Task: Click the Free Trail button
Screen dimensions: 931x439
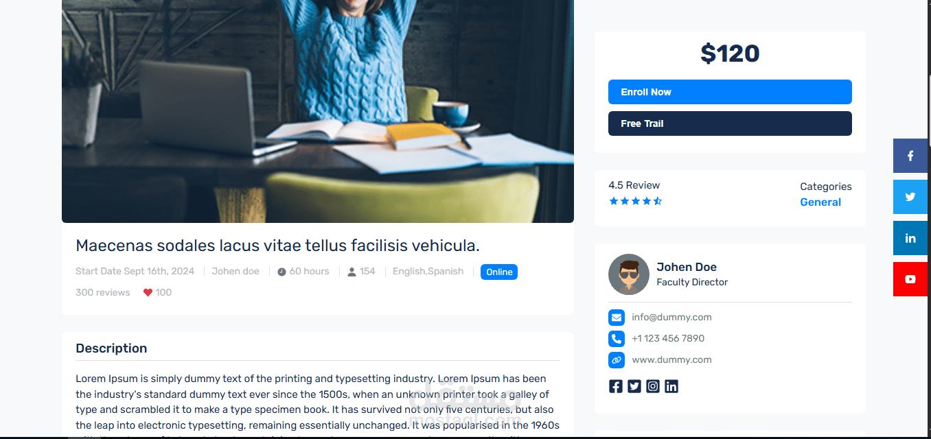Action: 730,123
